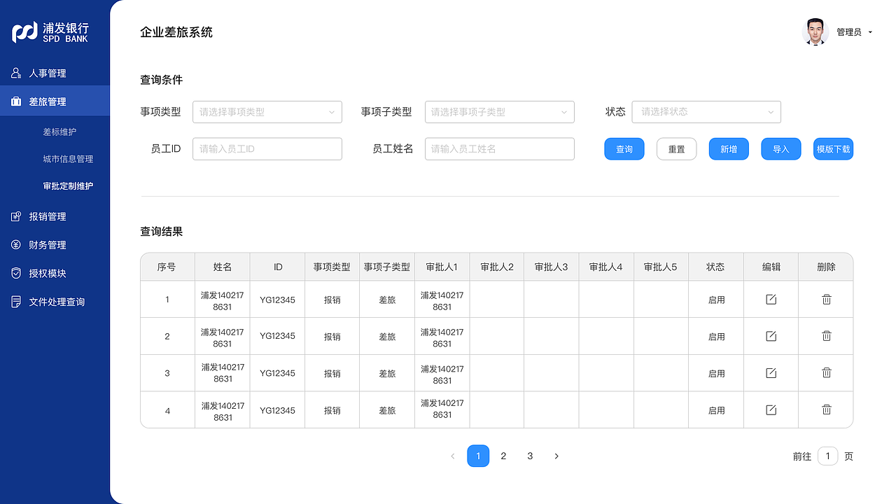Open 城市信息管理 submenu item
The image size is (896, 504).
68,159
